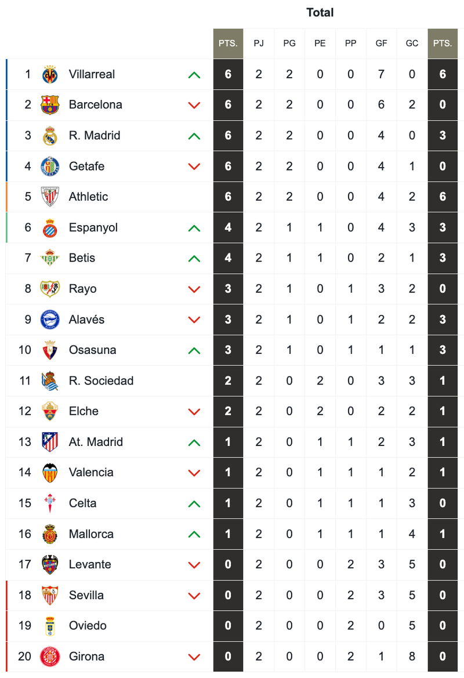464x678 pixels.
Task: Click Osasuna's position number 10
Action: click(24, 350)
